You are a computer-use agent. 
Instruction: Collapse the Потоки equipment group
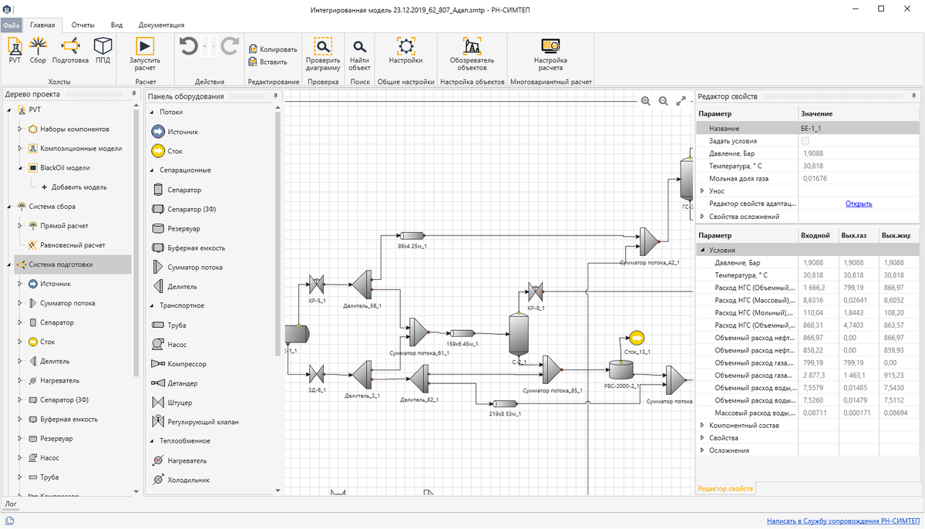pyautogui.click(x=153, y=113)
